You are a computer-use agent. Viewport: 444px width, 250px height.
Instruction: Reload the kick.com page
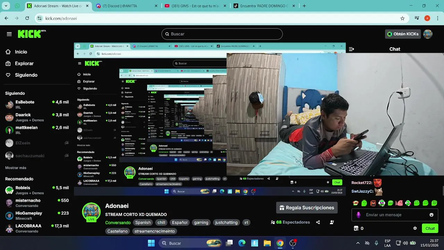pos(27,18)
